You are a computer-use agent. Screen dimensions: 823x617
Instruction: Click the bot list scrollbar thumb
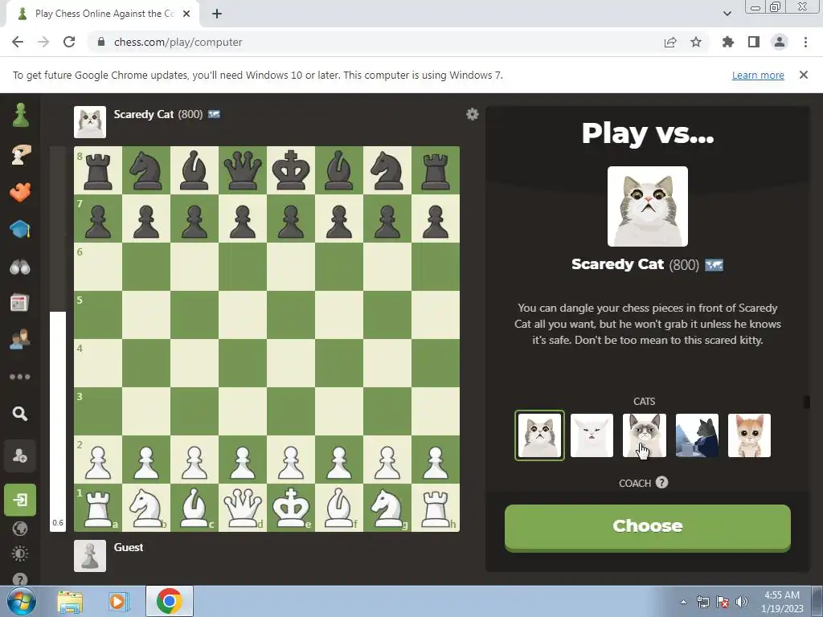click(x=807, y=402)
